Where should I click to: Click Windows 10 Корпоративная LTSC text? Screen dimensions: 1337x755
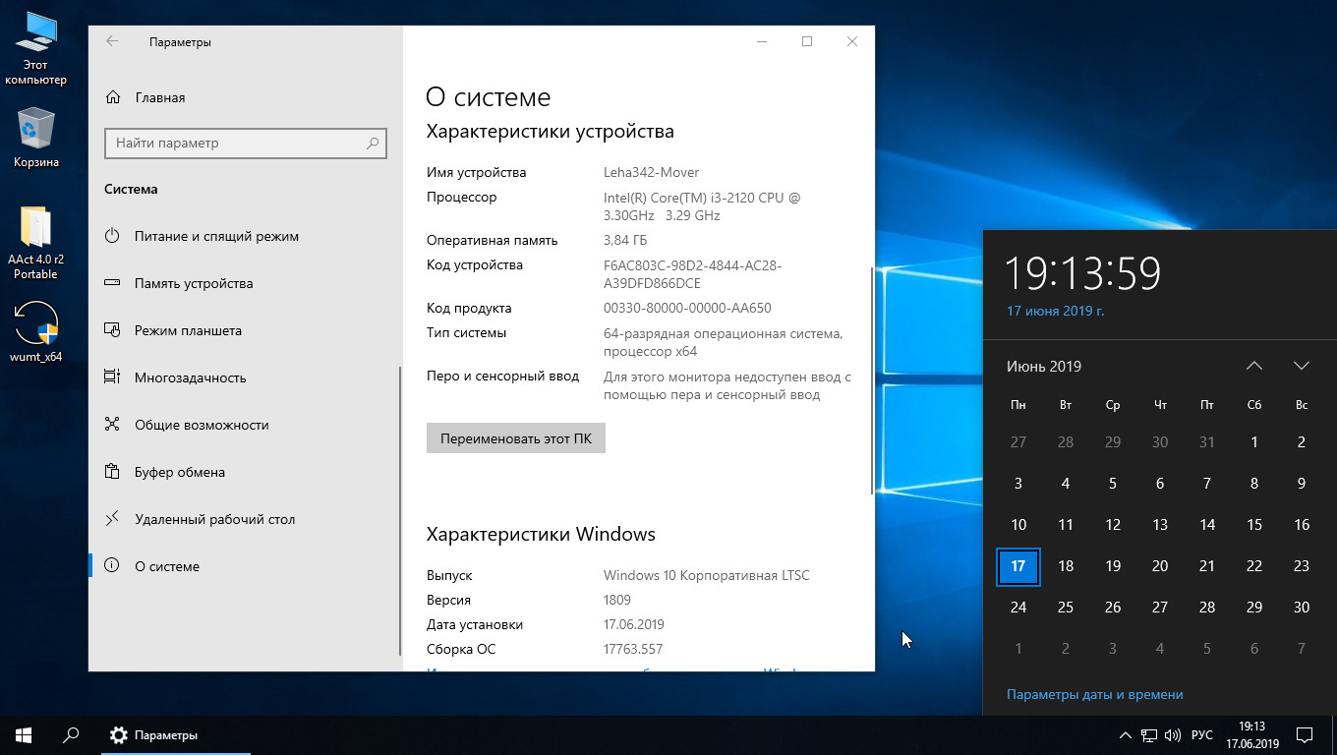point(707,575)
